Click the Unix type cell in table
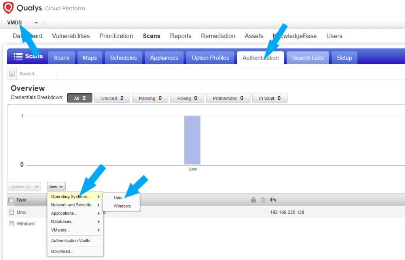Viewport: 405px width, 260px height. [x=21, y=212]
